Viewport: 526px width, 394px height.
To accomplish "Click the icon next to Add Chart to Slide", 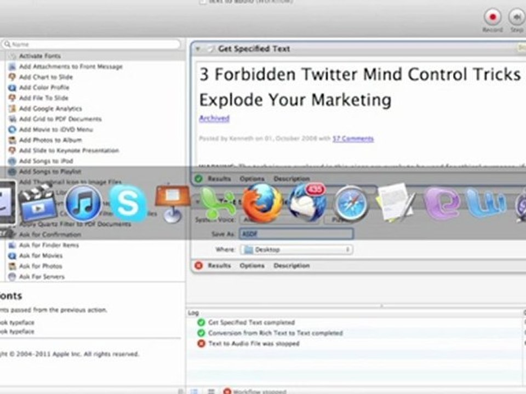I will [12, 77].
